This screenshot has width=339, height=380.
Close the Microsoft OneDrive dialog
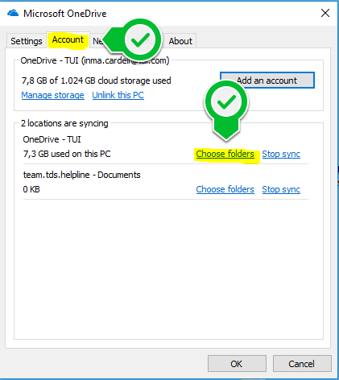325,13
